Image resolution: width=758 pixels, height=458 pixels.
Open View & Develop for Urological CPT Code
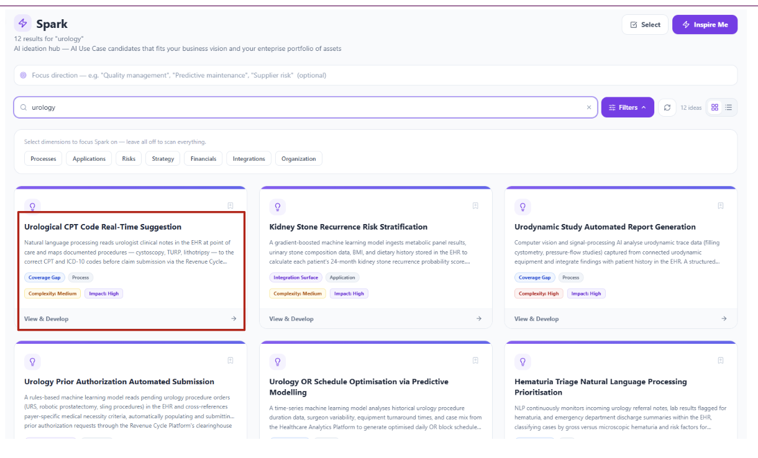click(x=47, y=319)
